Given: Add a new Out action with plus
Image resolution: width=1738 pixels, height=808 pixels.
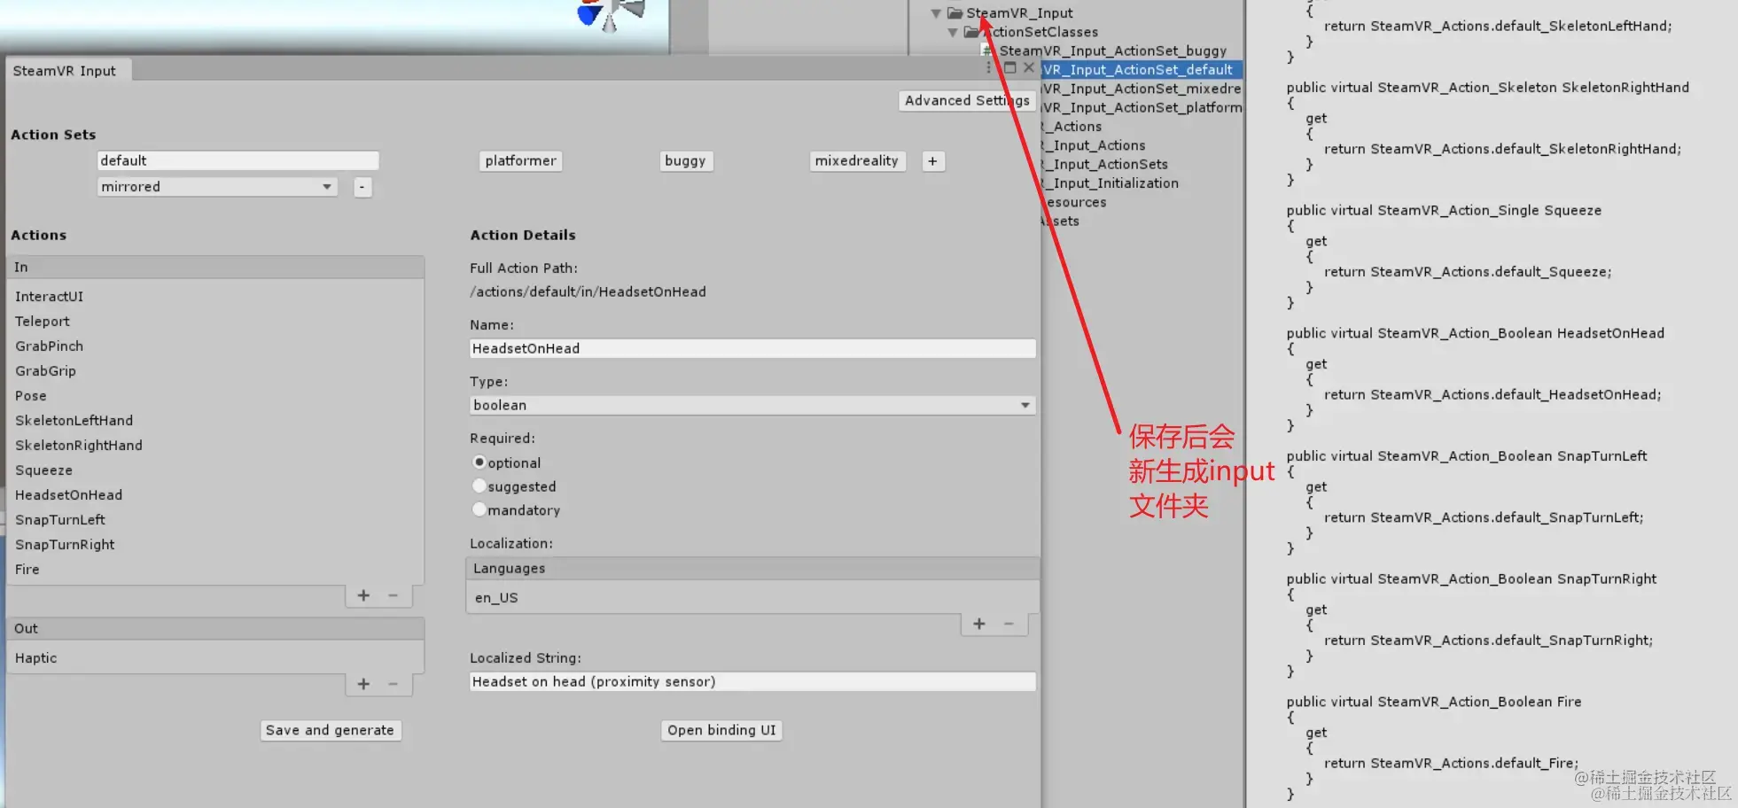Looking at the screenshot, I should [x=363, y=685].
